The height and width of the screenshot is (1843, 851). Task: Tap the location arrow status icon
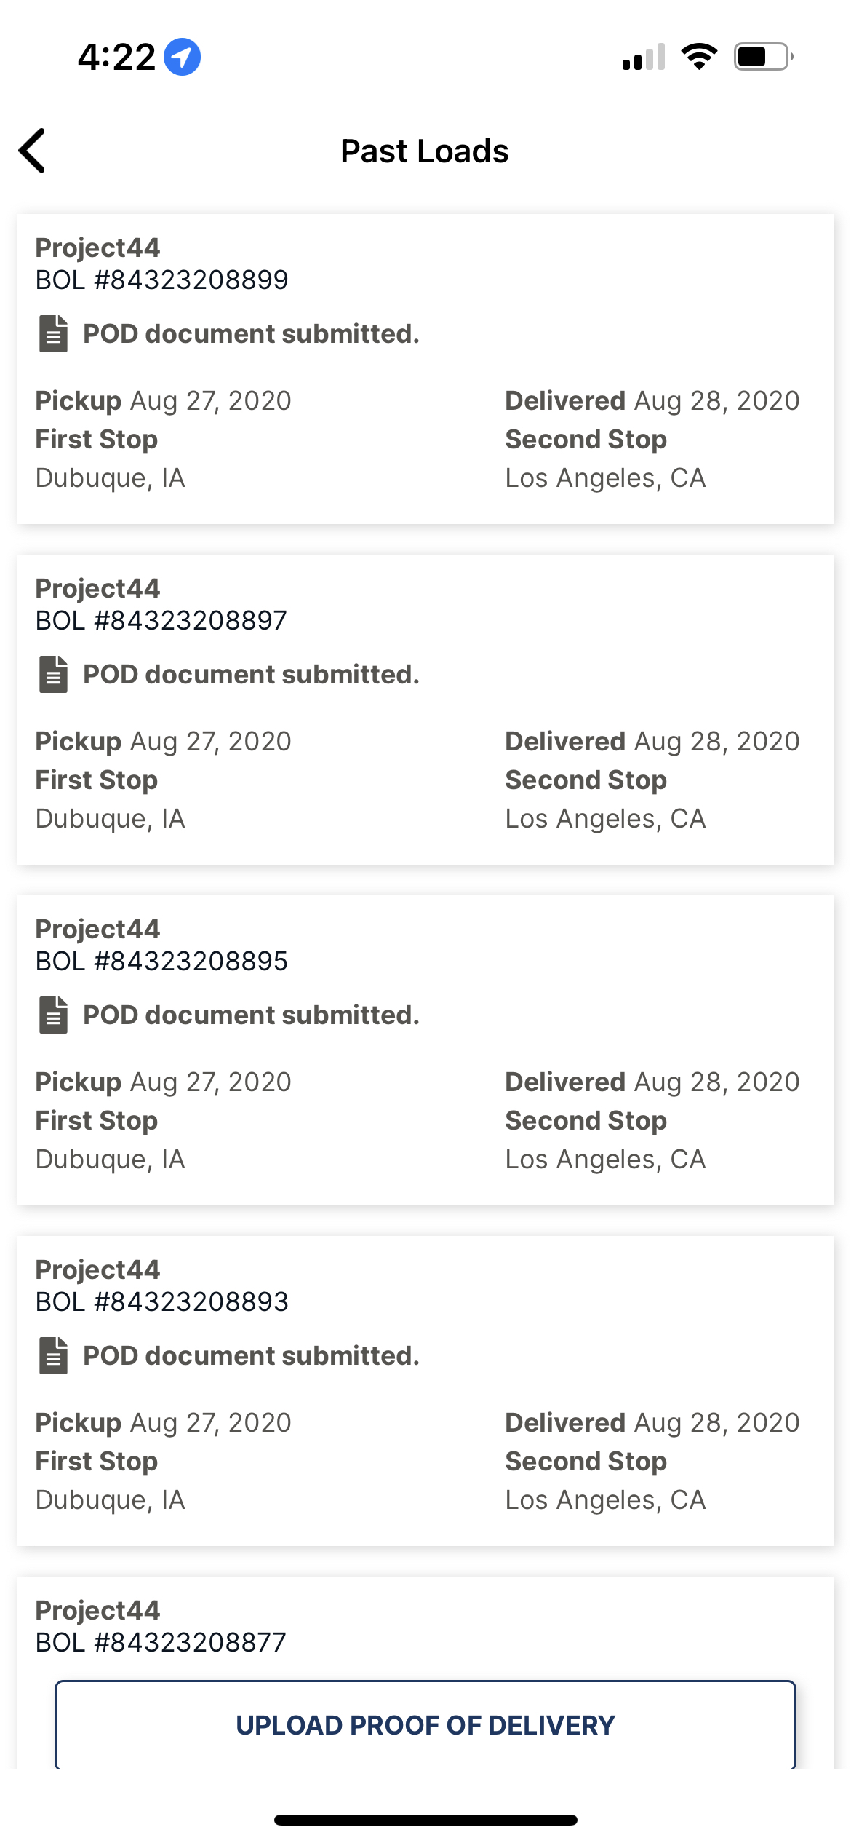[182, 57]
